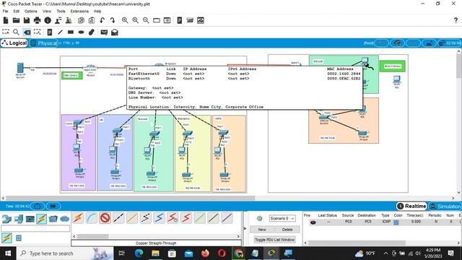Pick the Serial DCE cable with clock
This screenshot has width=462, height=260.
173,218
